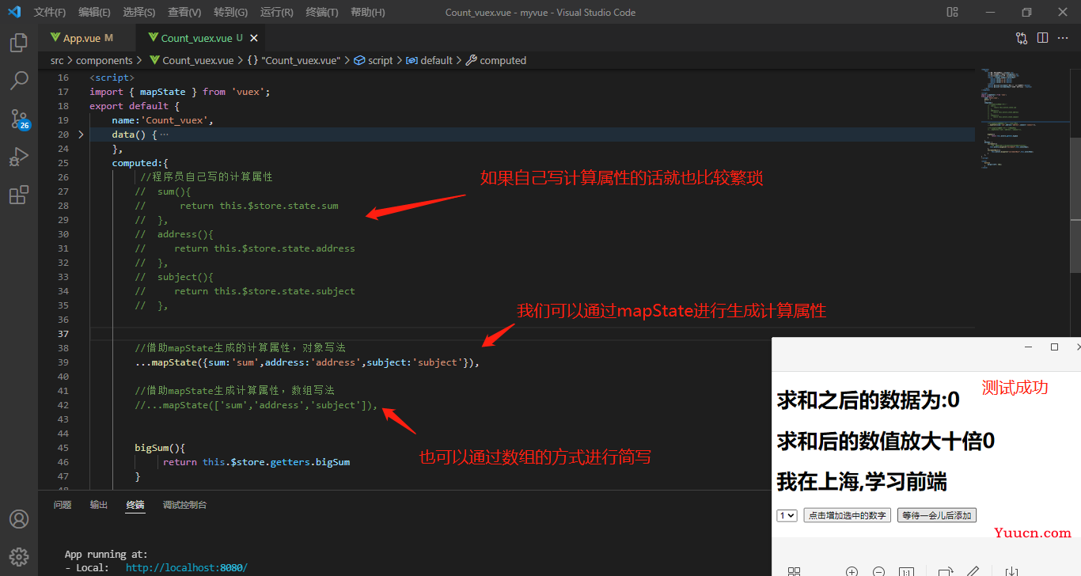Open the Extensions view
Screen dimensions: 1081x576
tap(19, 195)
